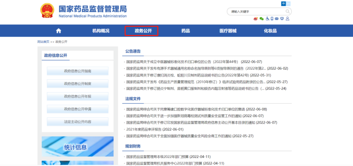Screen dimensions: 353x166
Task: Open the email envelope icon
Action: (x=277, y=19)
